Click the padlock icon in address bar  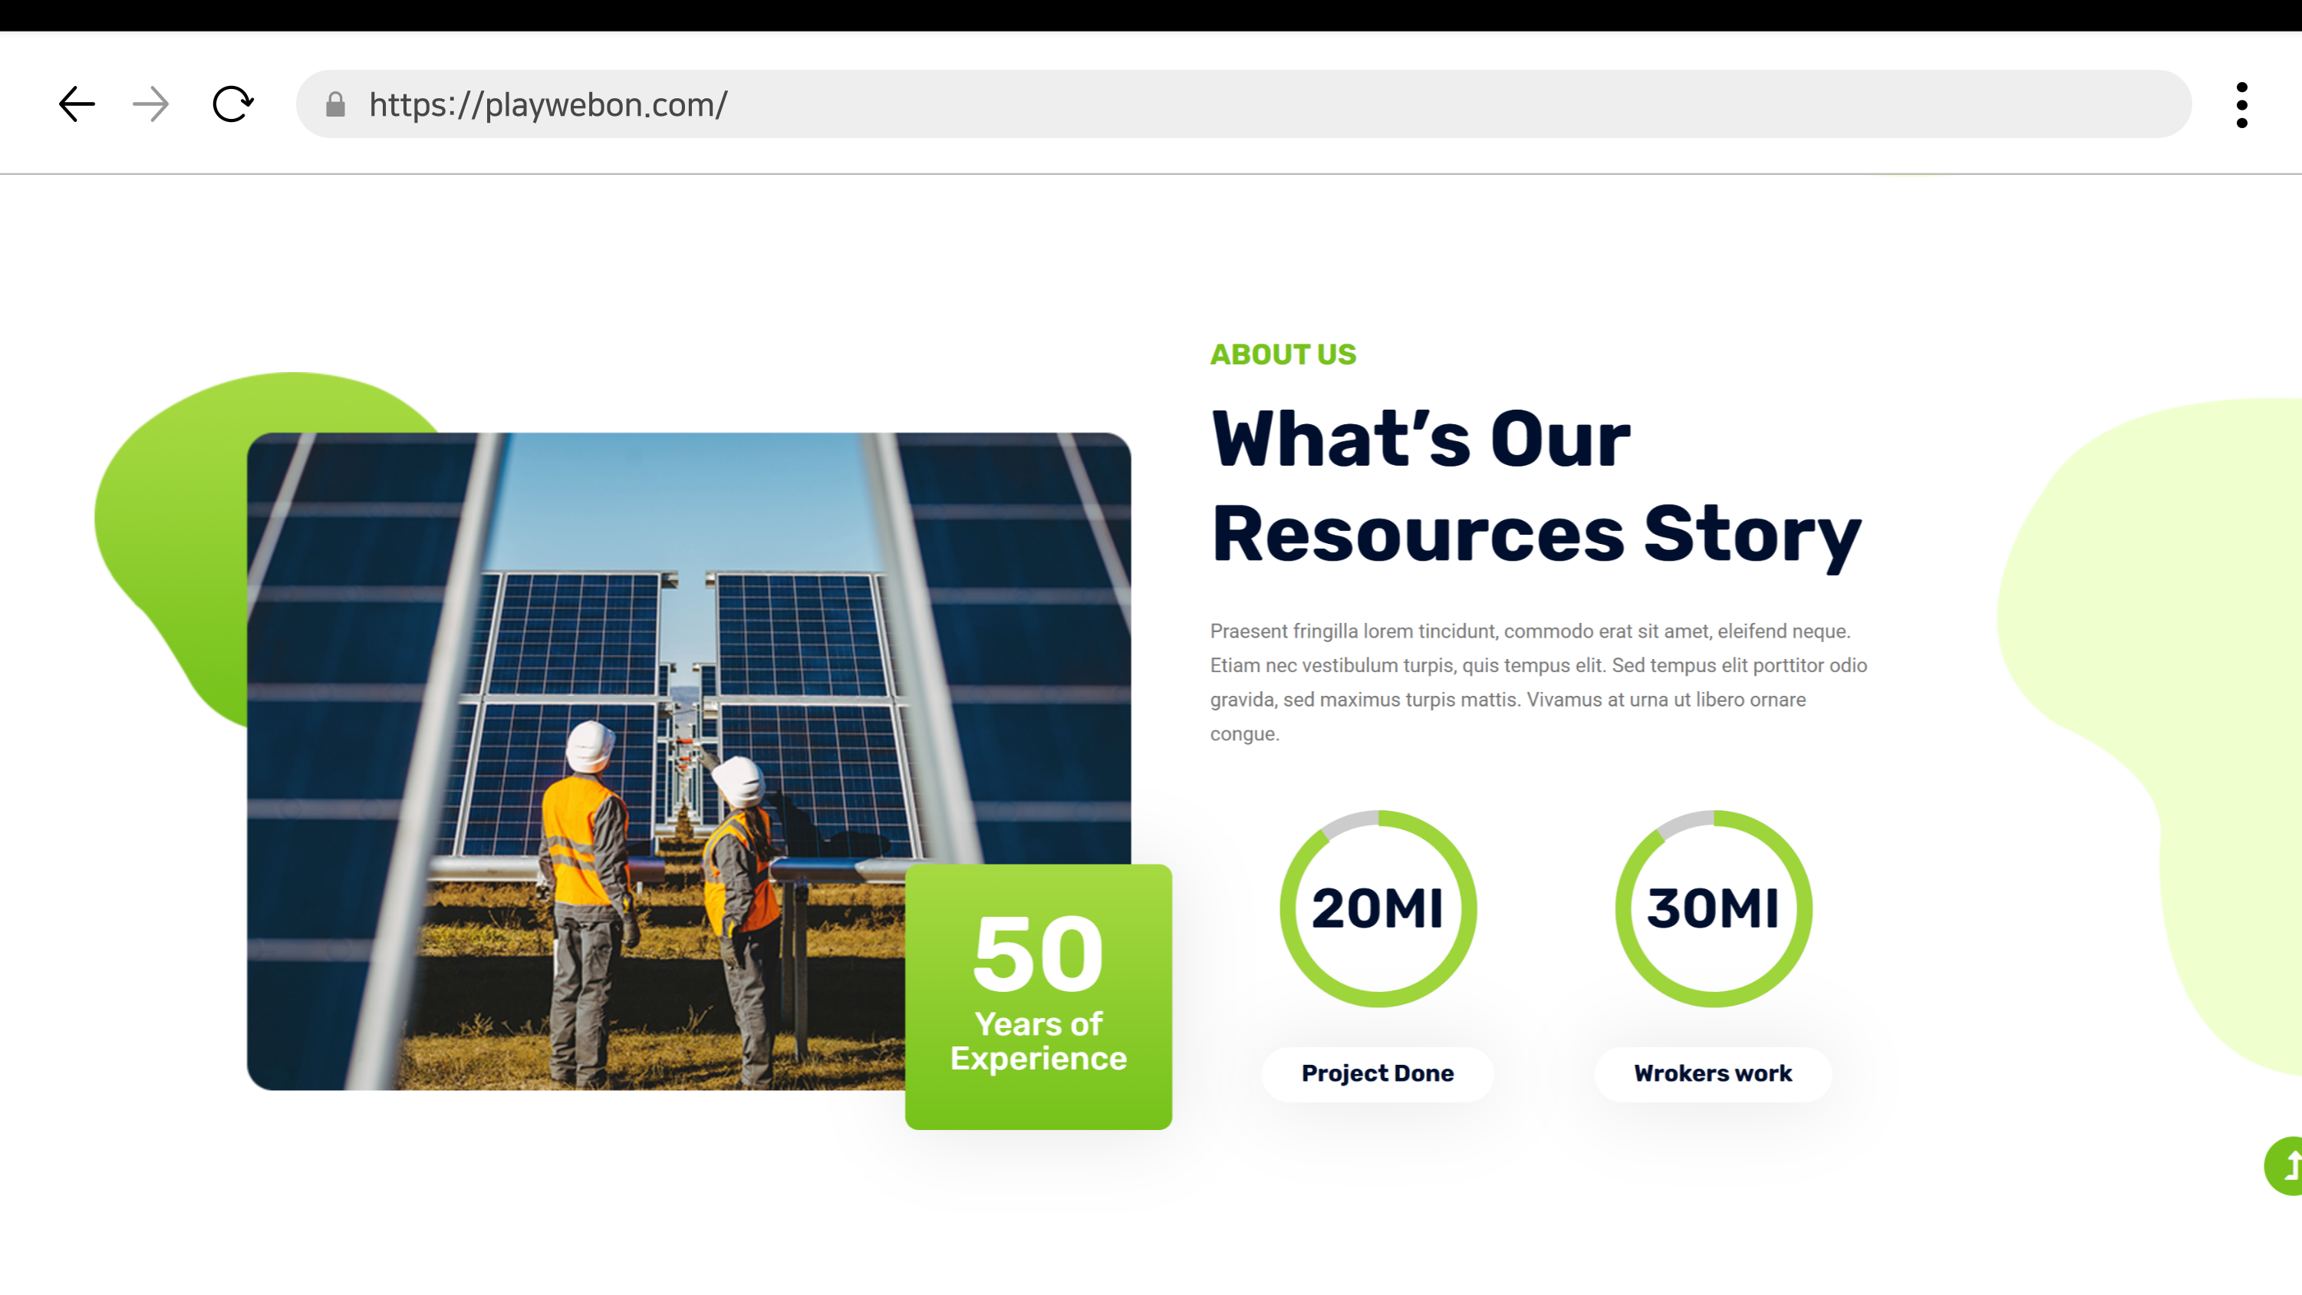click(x=335, y=104)
